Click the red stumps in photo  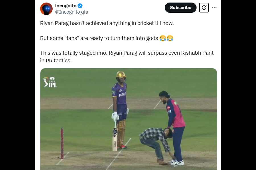[x=62, y=143]
